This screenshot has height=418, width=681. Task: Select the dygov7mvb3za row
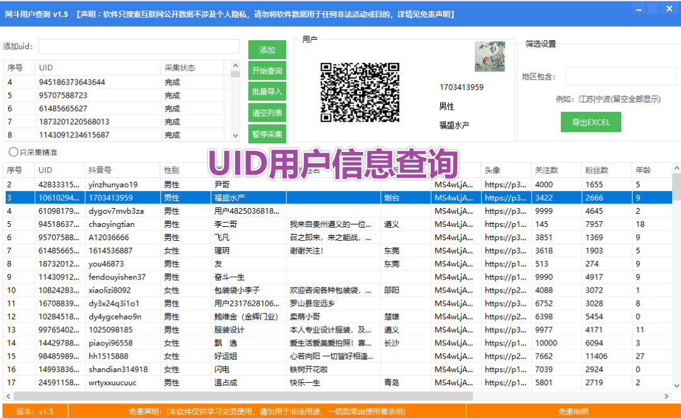338,211
